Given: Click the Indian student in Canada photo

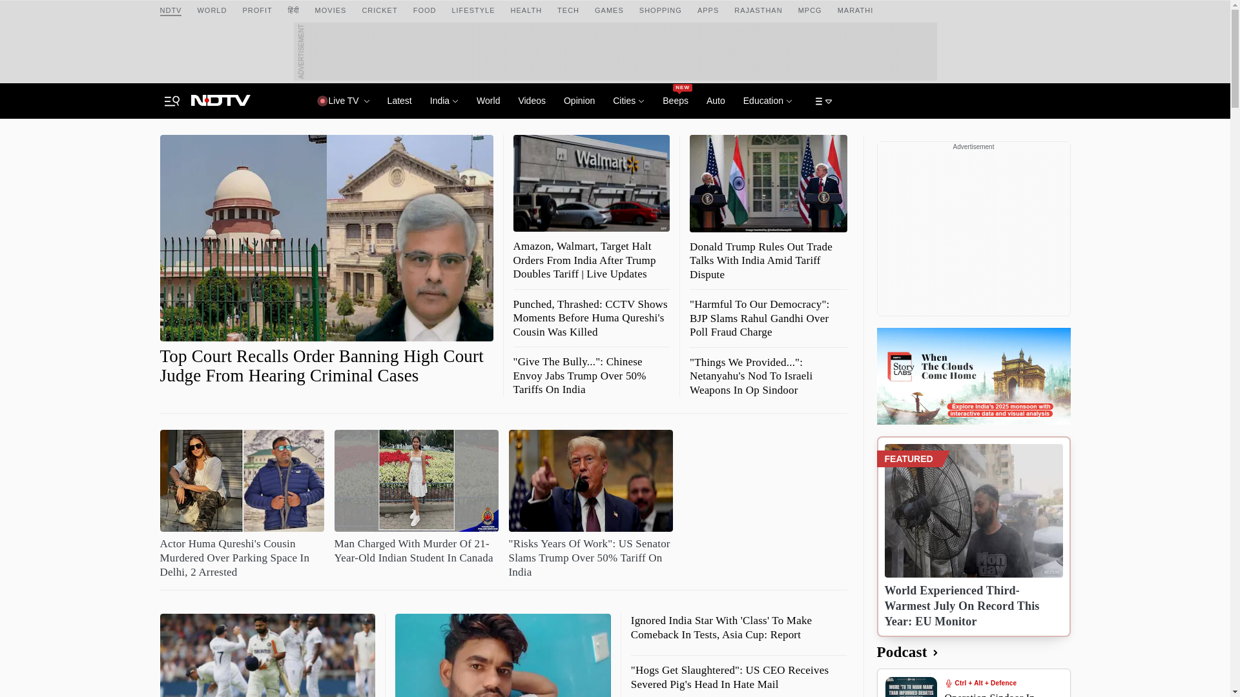Looking at the screenshot, I should point(416,481).
